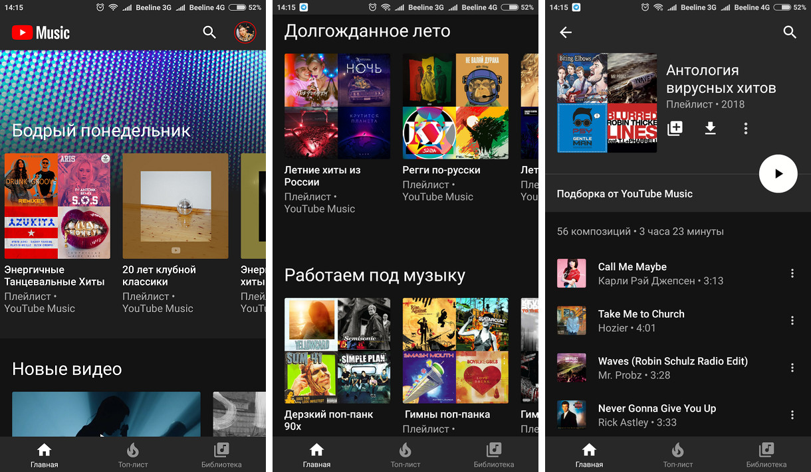Tap the 'Антология вирусных хитов' playlist name
This screenshot has height=472, width=811.
pos(721,79)
